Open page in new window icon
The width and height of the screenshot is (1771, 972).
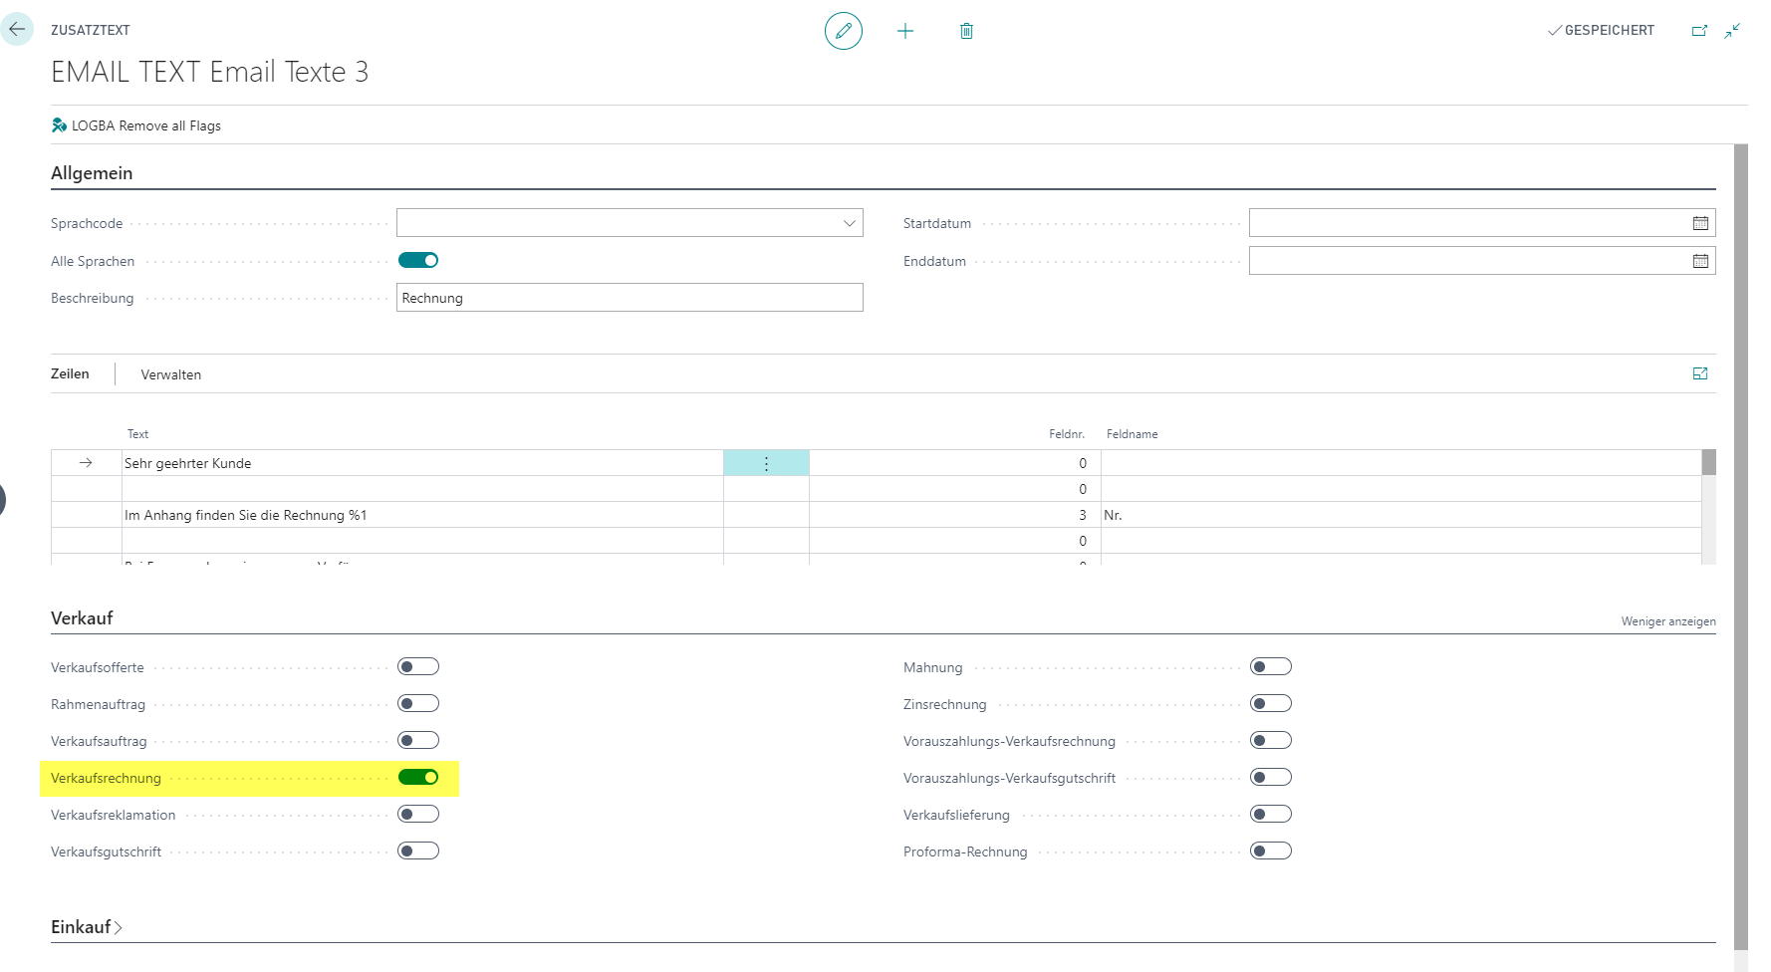pos(1699,31)
